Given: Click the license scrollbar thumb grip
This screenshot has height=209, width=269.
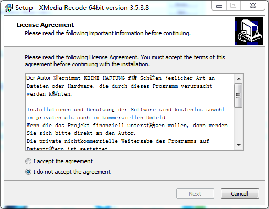Looking at the screenshot, I should tap(238, 96).
